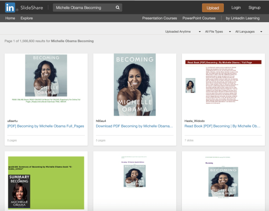Image resolution: width=269 pixels, height=211 pixels.
Task: Click the SlideShare brand name
Action: (x=32, y=8)
